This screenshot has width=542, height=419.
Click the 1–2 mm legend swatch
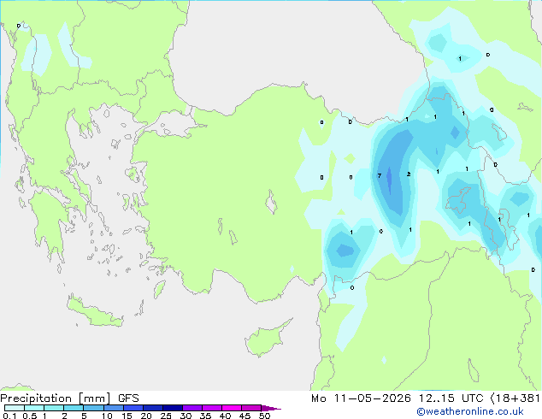[x=54, y=408]
